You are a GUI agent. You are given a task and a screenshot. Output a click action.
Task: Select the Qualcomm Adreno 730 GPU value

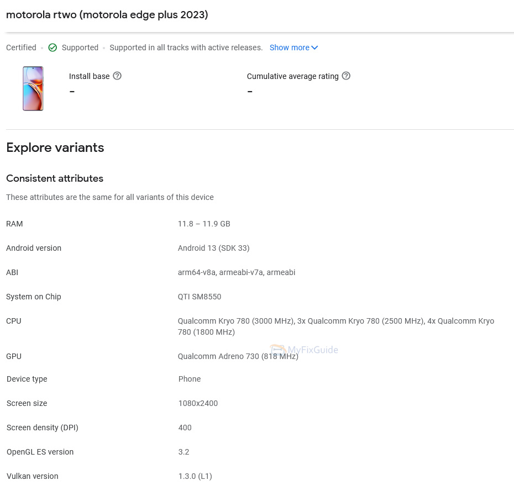[238, 357]
